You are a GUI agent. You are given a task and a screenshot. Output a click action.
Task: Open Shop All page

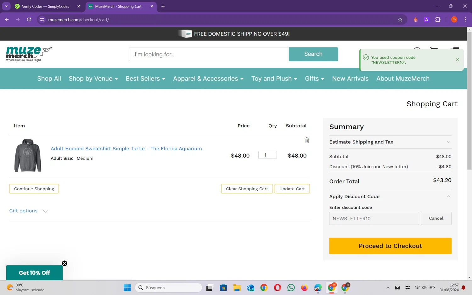(49, 79)
